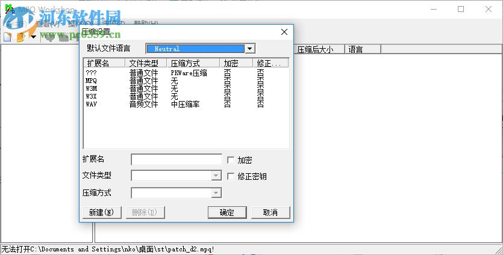Click the 音频文件 cell
The height and width of the screenshot is (255, 503).
tap(144, 104)
